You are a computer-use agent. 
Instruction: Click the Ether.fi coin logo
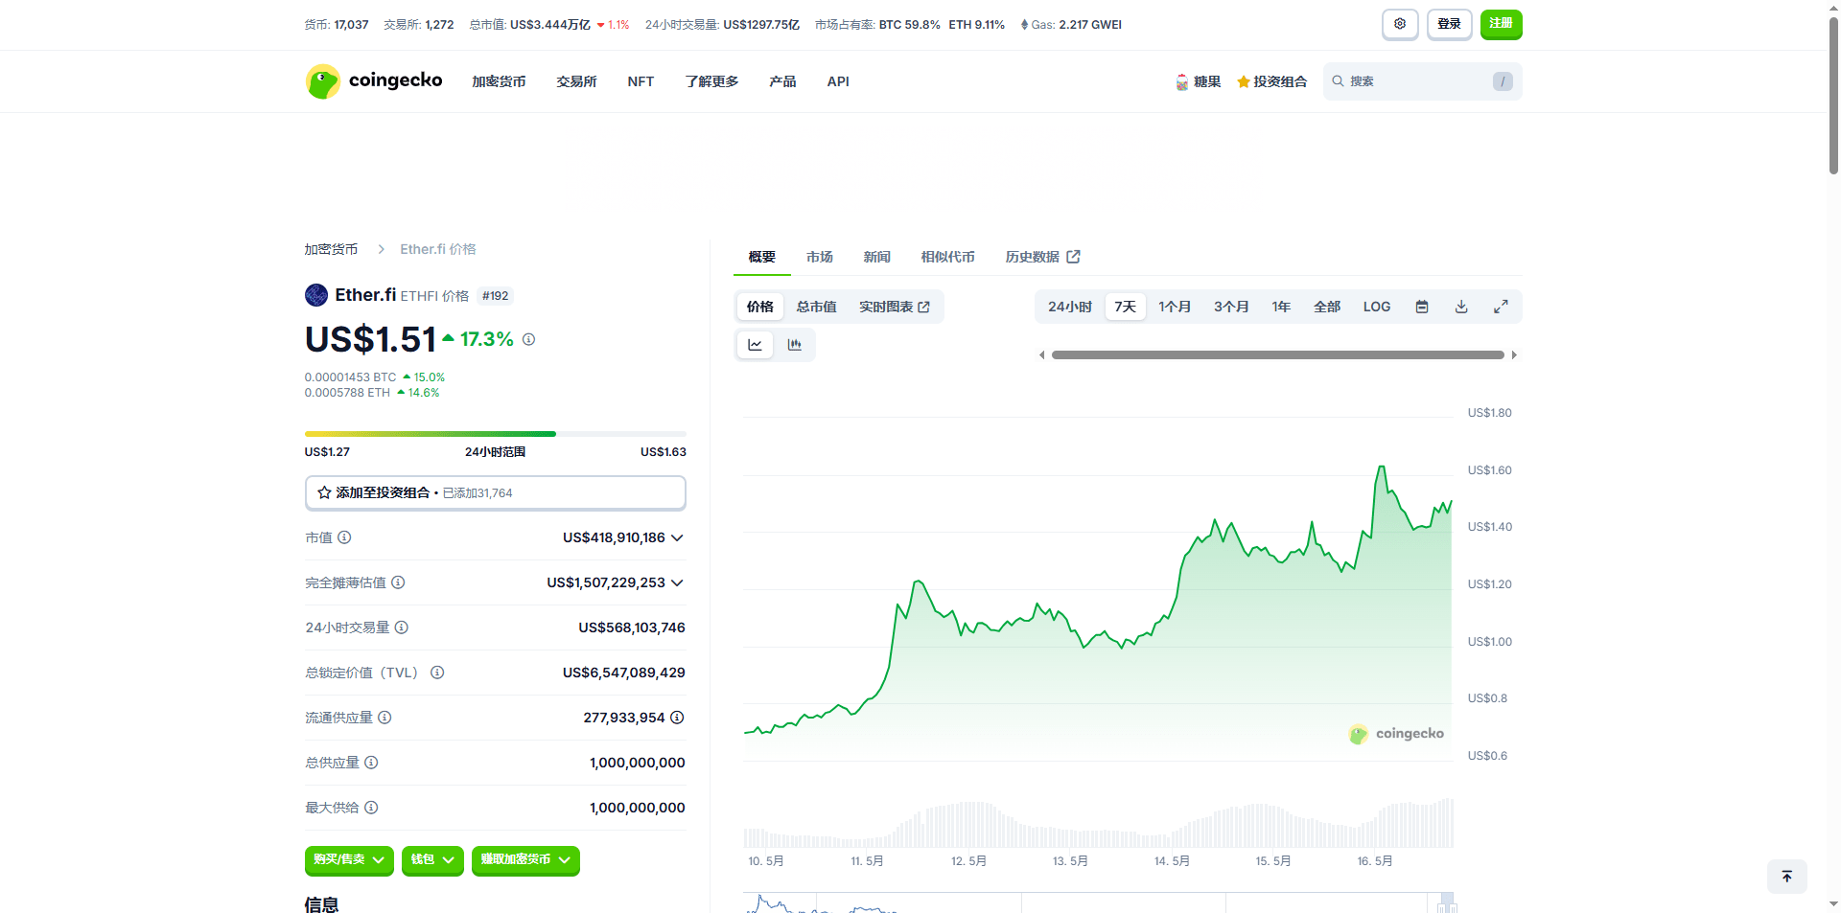coord(316,295)
